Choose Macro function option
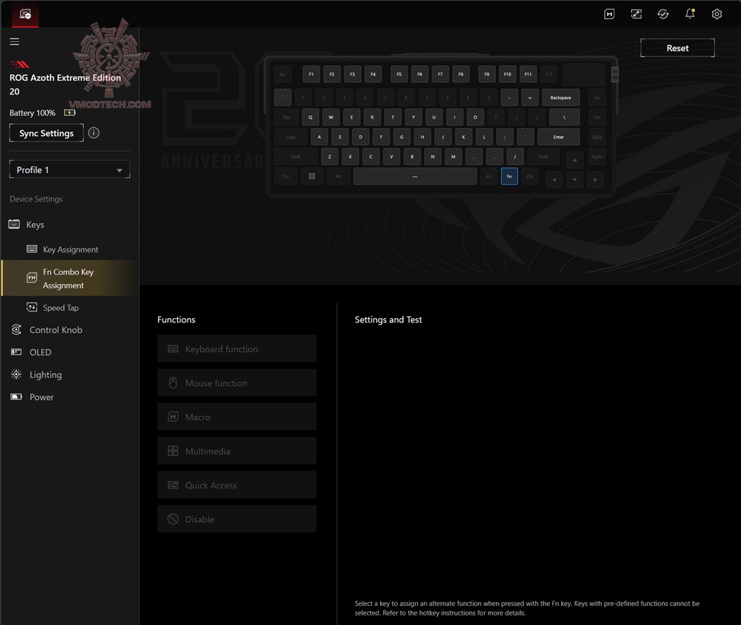 237,416
